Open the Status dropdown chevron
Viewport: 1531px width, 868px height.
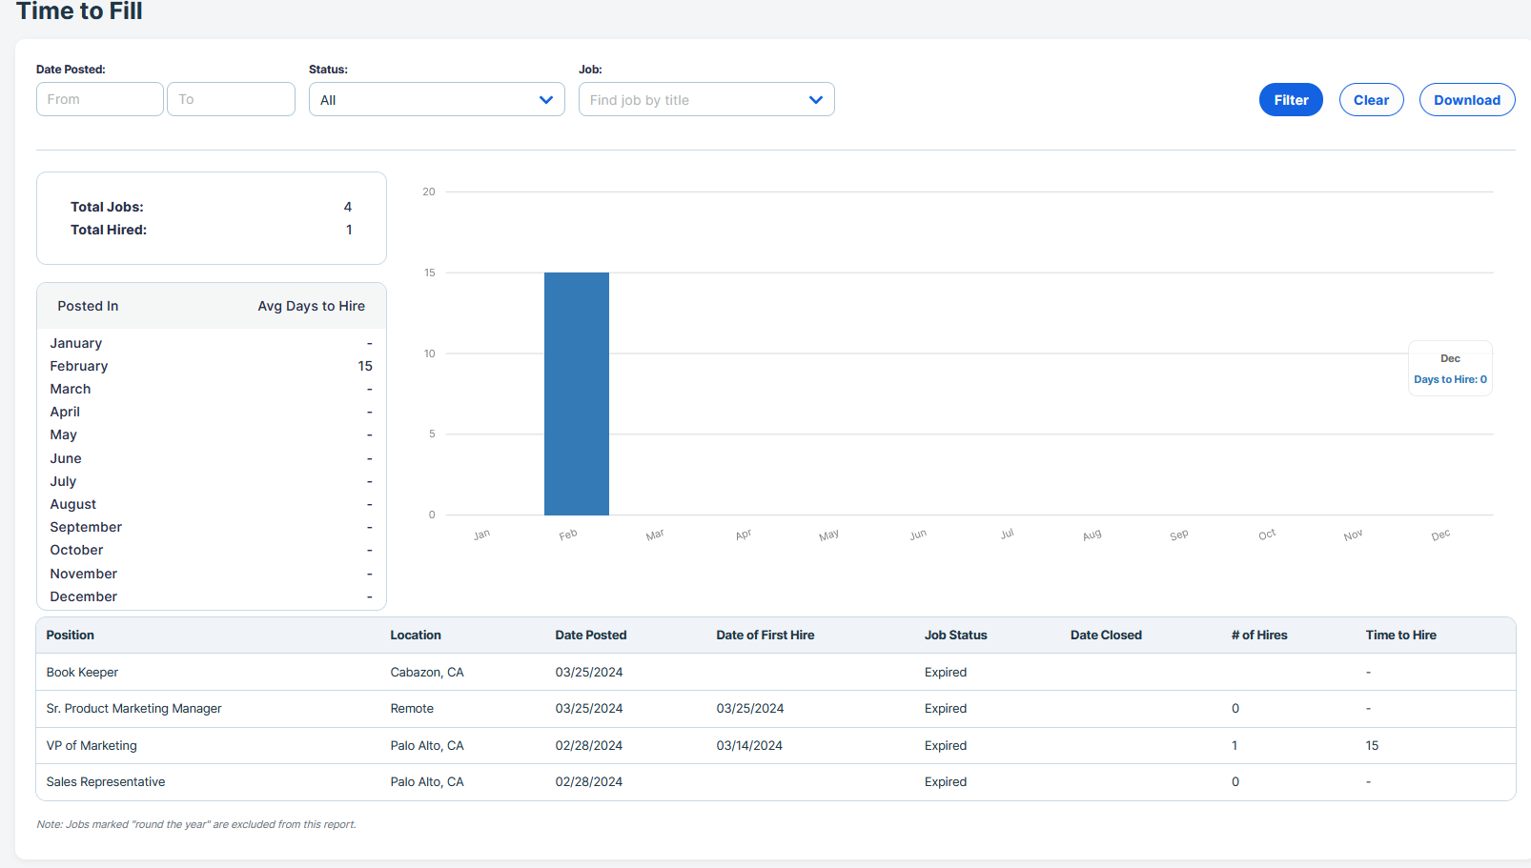[545, 100]
